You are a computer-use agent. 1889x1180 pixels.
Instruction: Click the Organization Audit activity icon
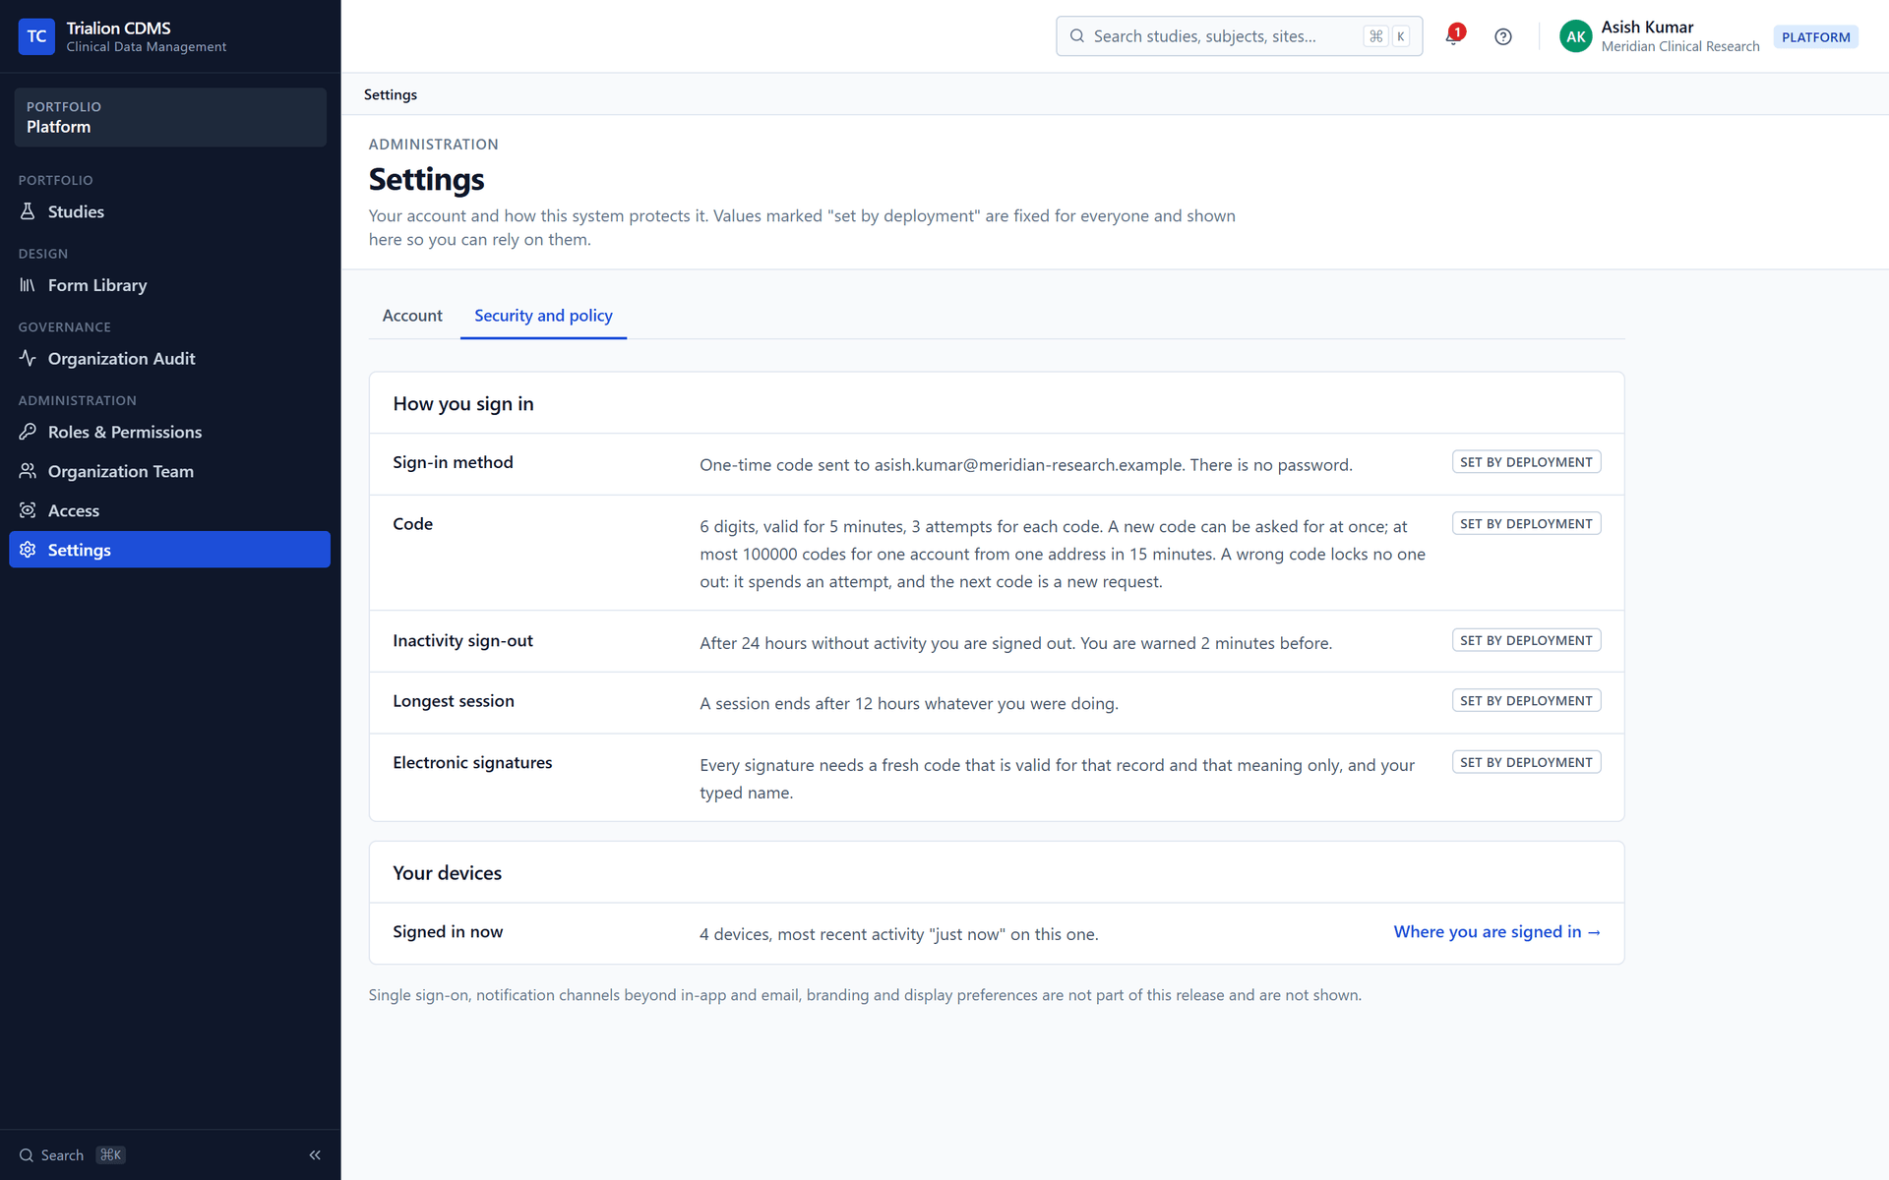[28, 358]
